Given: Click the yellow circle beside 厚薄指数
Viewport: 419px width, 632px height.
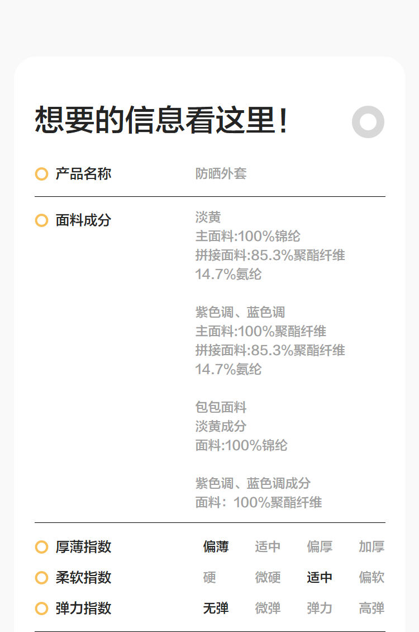Looking at the screenshot, I should point(41,547).
